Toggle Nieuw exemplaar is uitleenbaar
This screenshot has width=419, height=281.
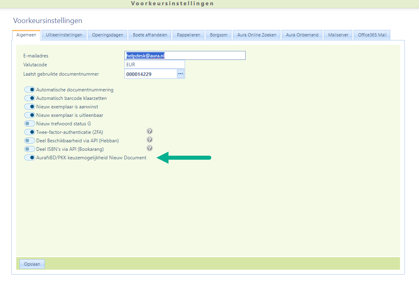coord(30,115)
